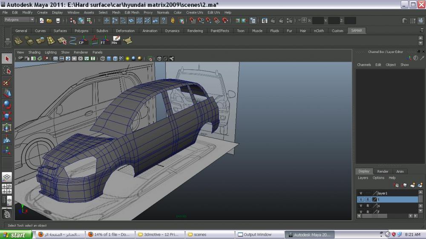Activate the Lasso select tool
Viewport: 426px width, 239px height.
[x=7, y=70]
